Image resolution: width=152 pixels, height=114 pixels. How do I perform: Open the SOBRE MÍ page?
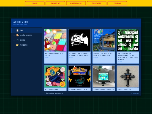click(x=55, y=3)
